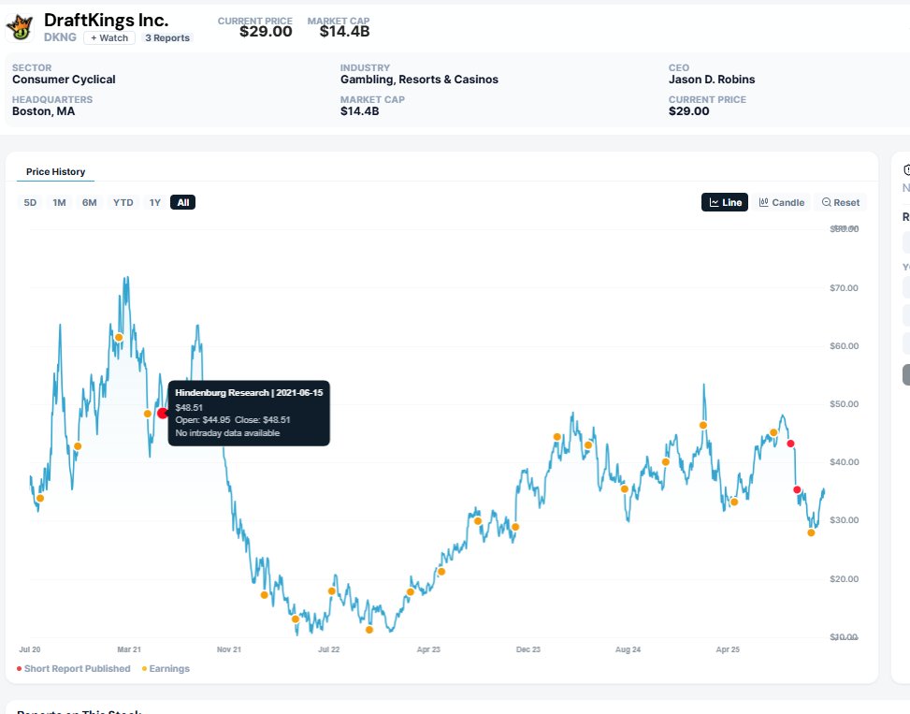This screenshot has width=910, height=714.
Task: Toggle Earnings legend item
Action: click(166, 669)
